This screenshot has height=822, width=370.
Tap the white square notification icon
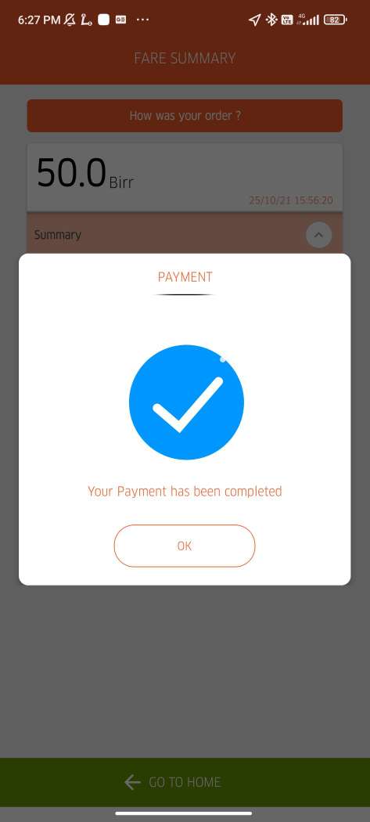click(x=104, y=20)
